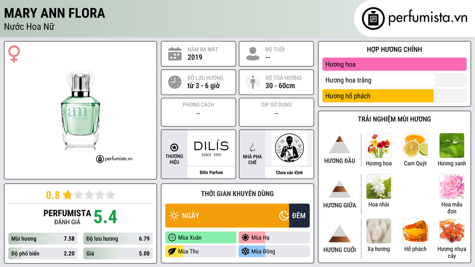Click the orange Ngày usage bar
The width and height of the screenshot is (475, 267).
coord(227,216)
